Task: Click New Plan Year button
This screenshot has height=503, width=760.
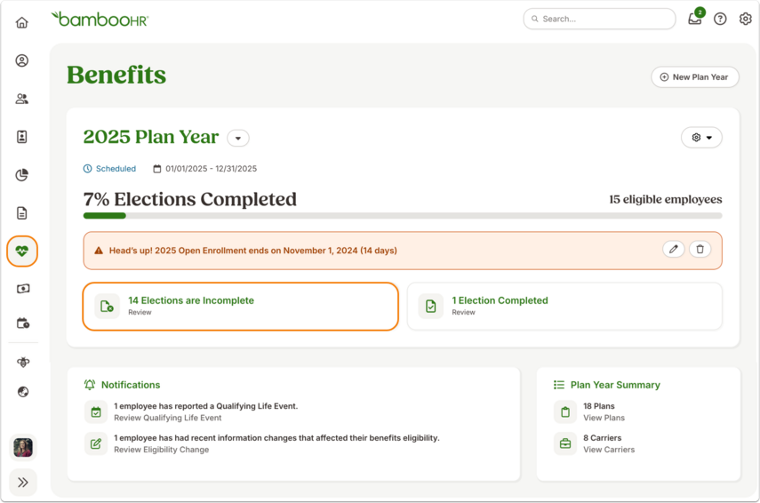Action: click(x=695, y=77)
